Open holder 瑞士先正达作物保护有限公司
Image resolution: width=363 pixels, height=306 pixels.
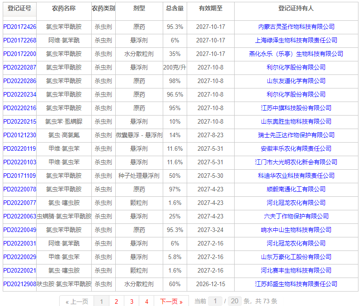tap(296, 135)
